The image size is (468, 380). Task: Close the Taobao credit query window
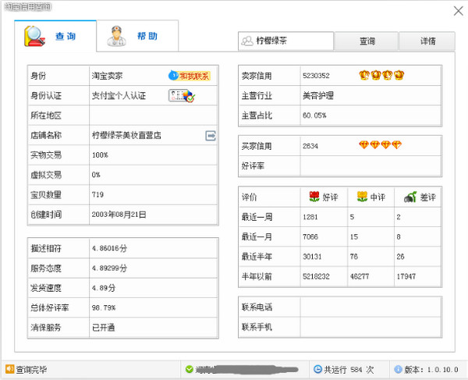[457, 9]
